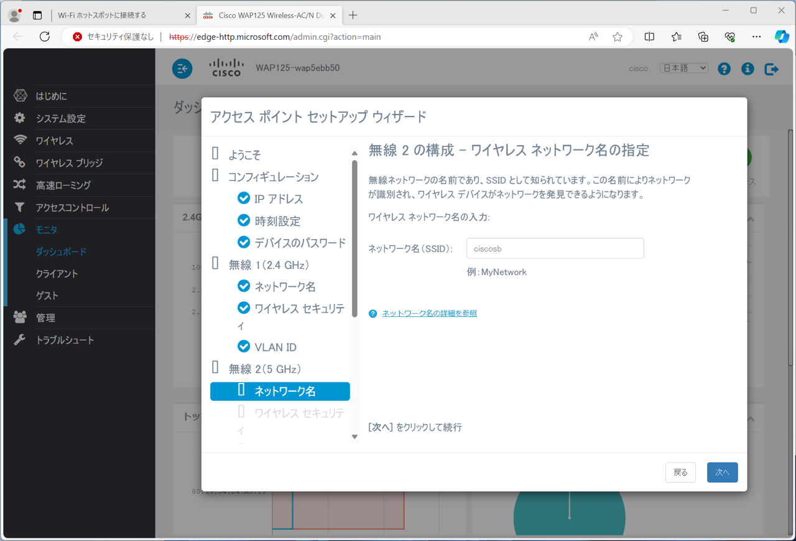
Task: Click 時刻設定 completed step checkmark
Action: click(244, 220)
